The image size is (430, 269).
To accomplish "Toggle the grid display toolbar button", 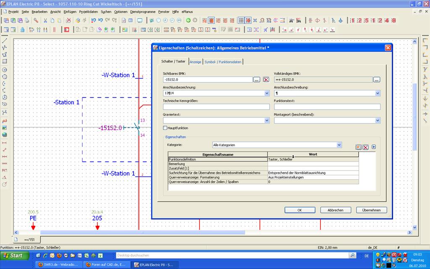I will tap(241, 20).
